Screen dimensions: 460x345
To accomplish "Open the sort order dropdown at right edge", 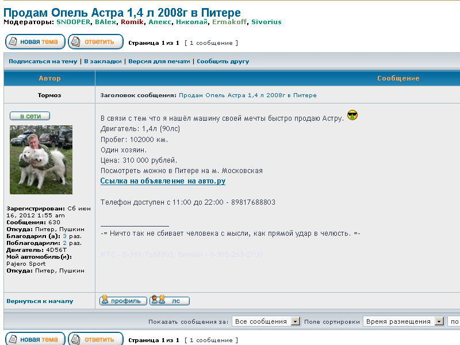I will tap(454, 321).
